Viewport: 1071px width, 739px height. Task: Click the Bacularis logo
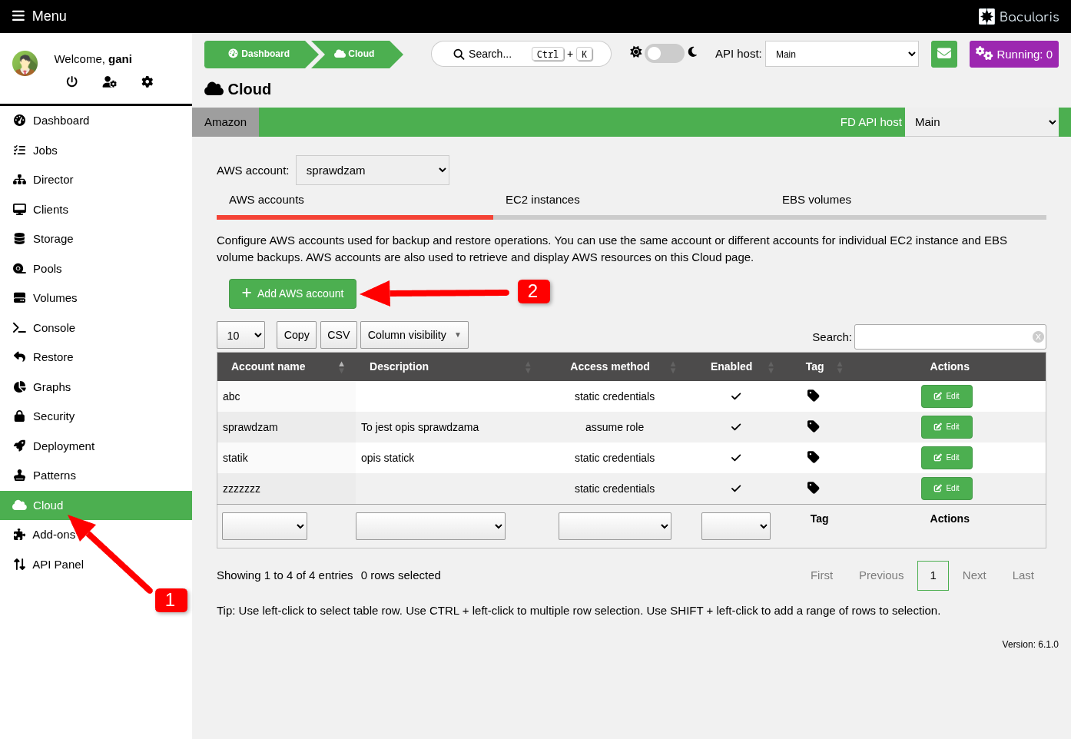point(1018,16)
